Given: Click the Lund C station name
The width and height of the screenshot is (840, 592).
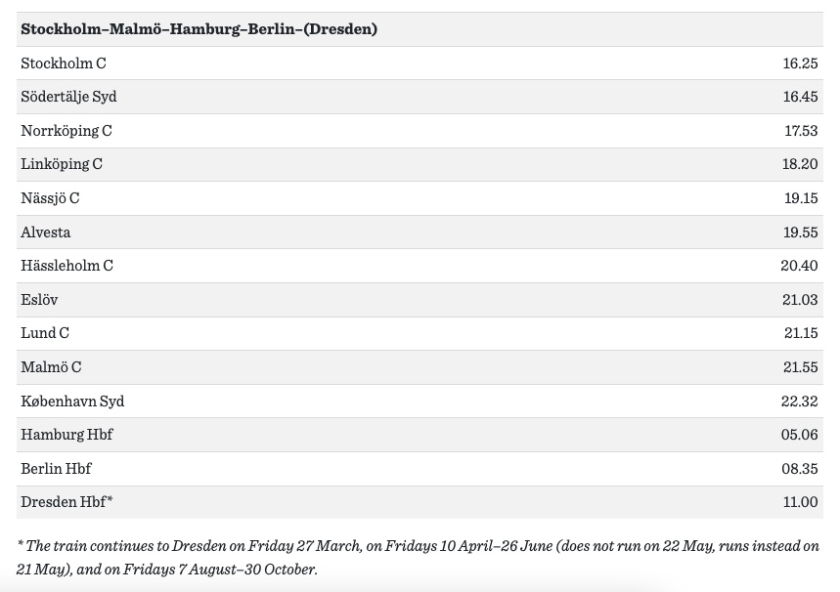Looking at the screenshot, I should [x=45, y=332].
